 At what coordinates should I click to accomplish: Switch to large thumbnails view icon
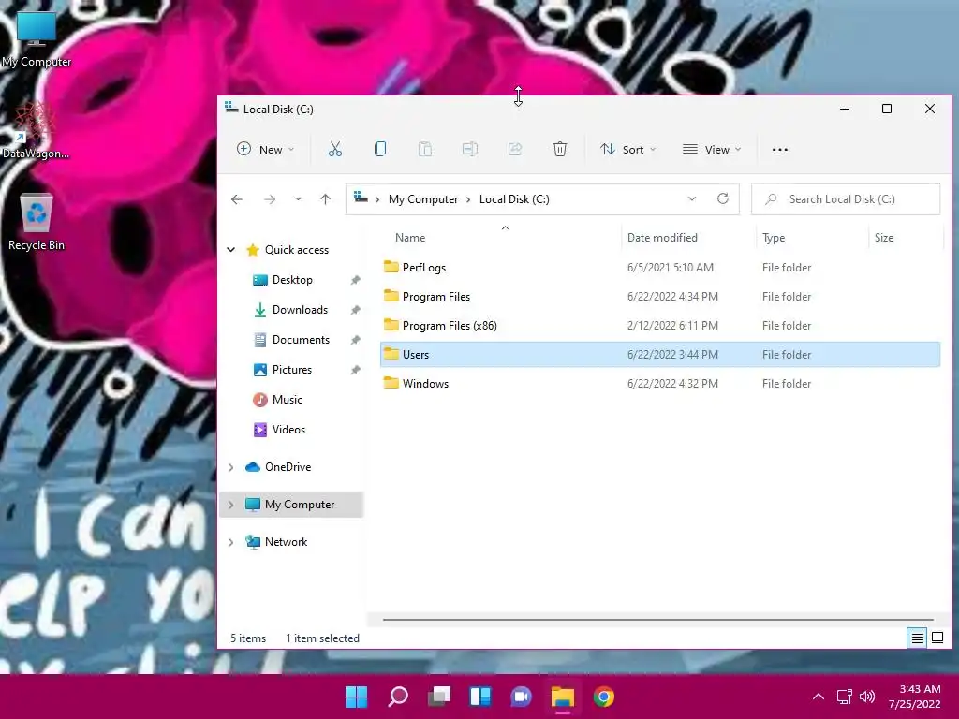pyautogui.click(x=937, y=638)
